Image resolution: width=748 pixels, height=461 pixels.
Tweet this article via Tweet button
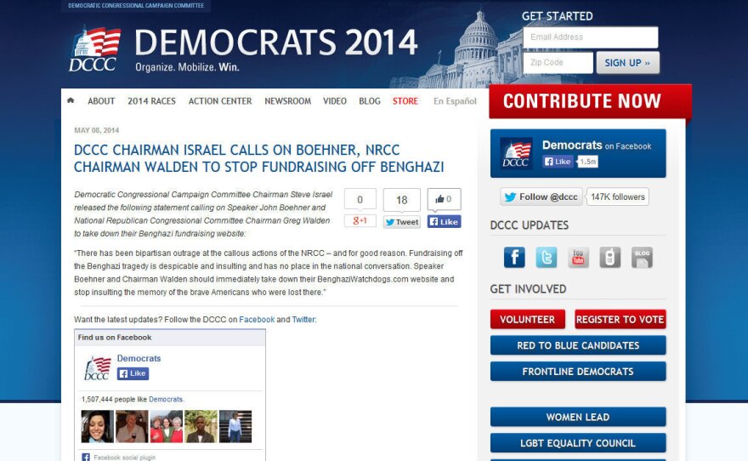(x=401, y=222)
